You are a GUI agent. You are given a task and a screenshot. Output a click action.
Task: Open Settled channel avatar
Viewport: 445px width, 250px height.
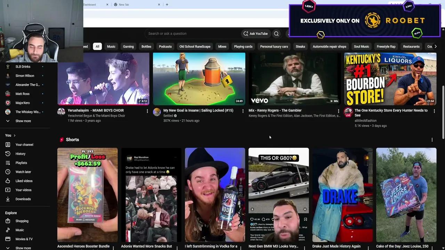[x=157, y=112]
